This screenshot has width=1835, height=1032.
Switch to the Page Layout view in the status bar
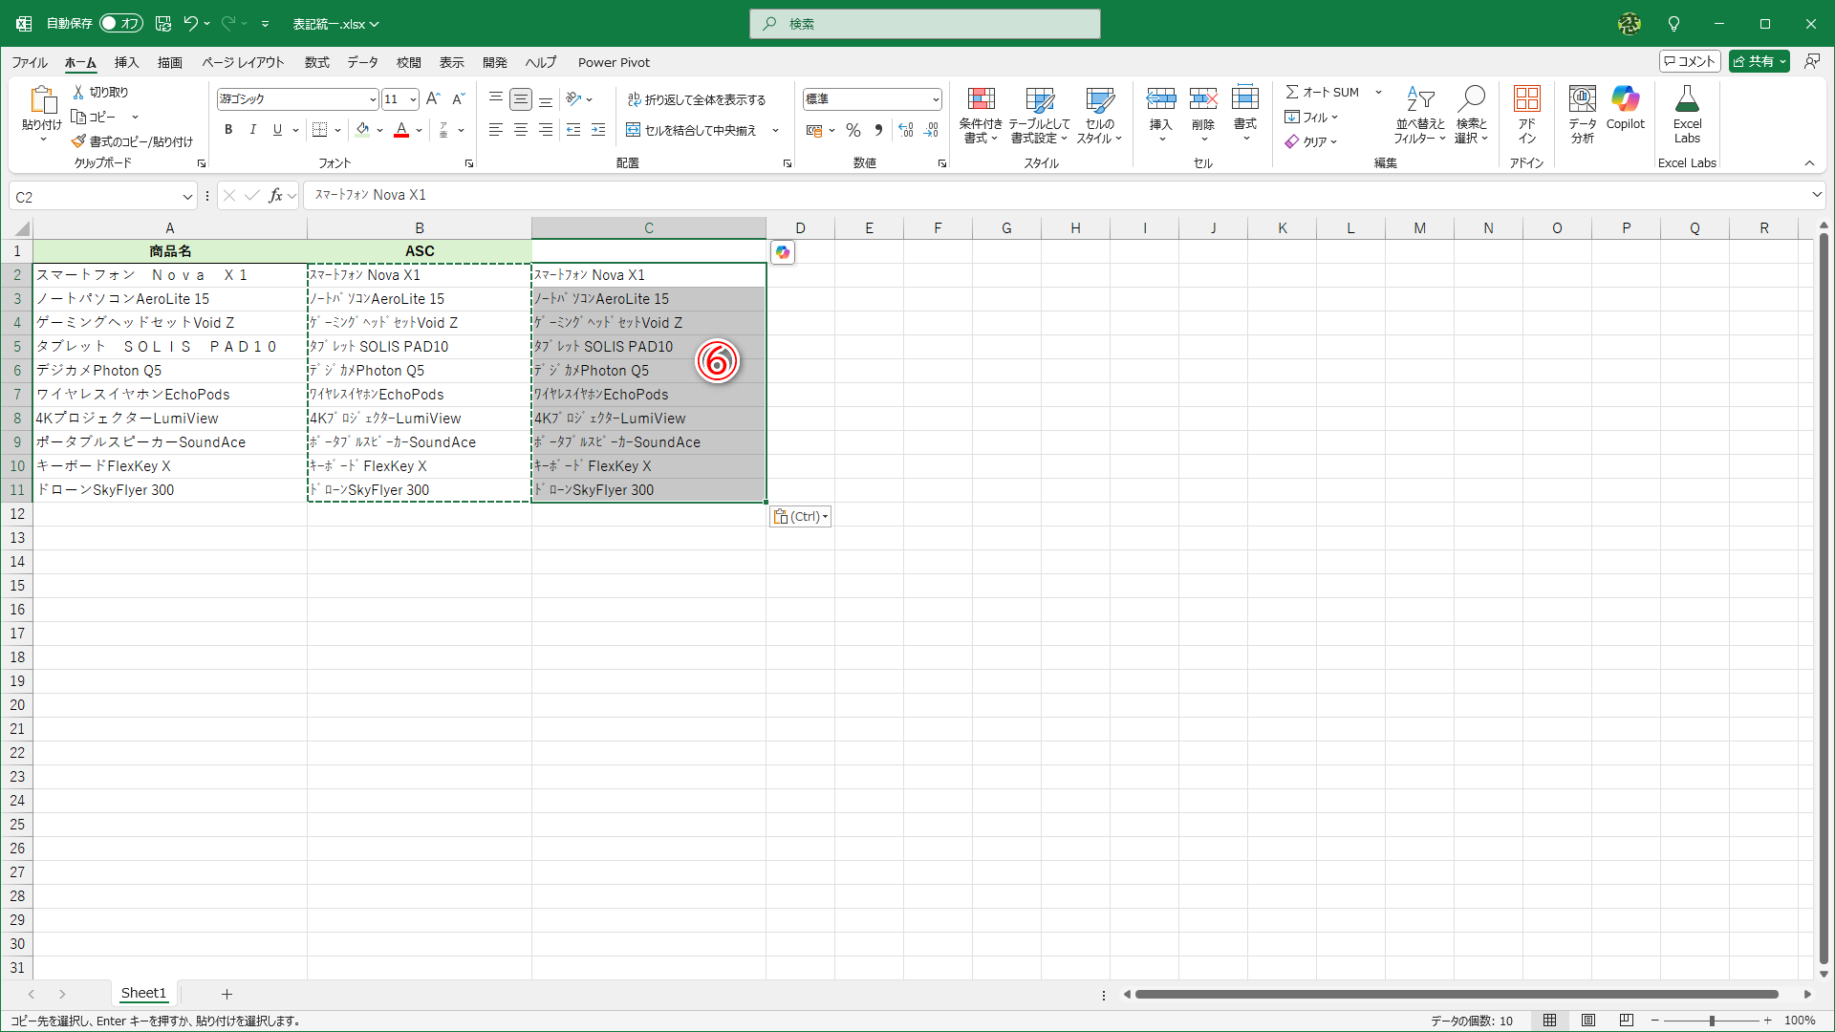coord(1587,1021)
